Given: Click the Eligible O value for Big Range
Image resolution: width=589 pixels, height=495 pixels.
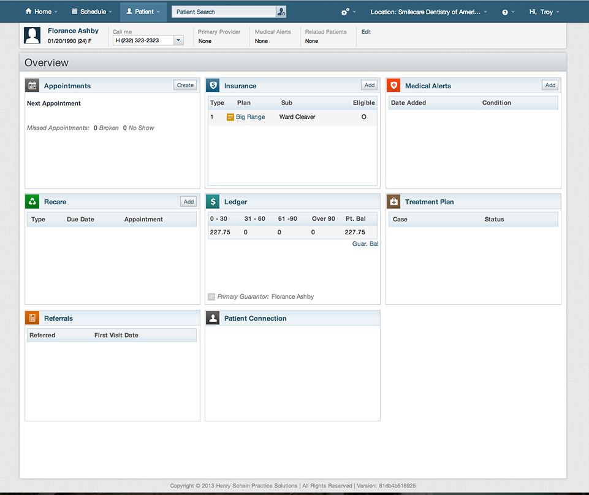Looking at the screenshot, I should [x=363, y=117].
